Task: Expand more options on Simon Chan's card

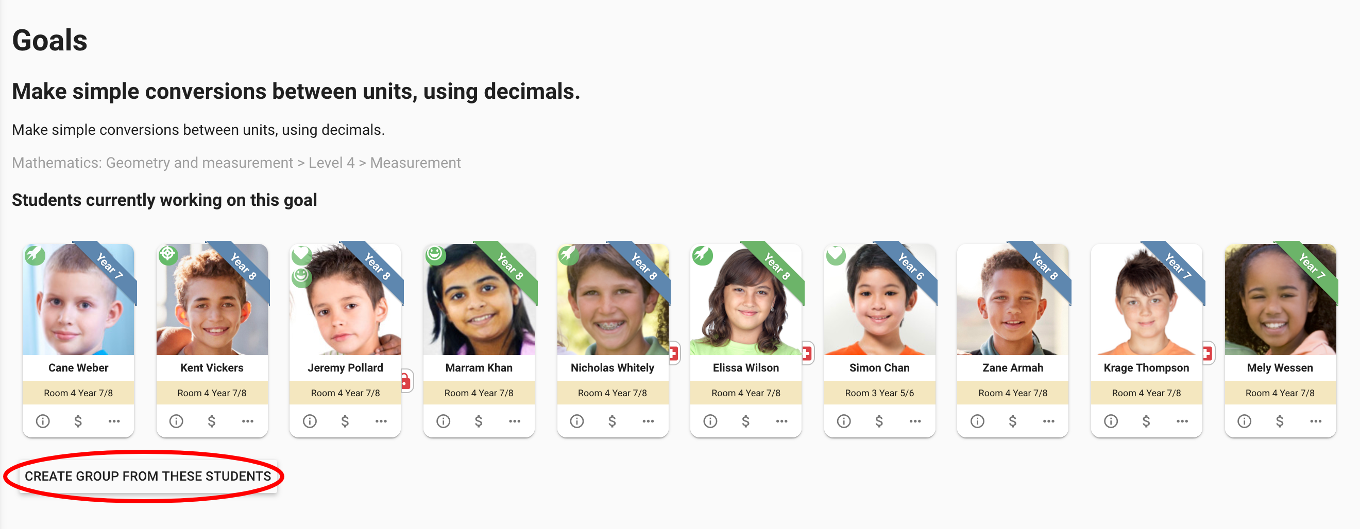Action: click(x=915, y=421)
